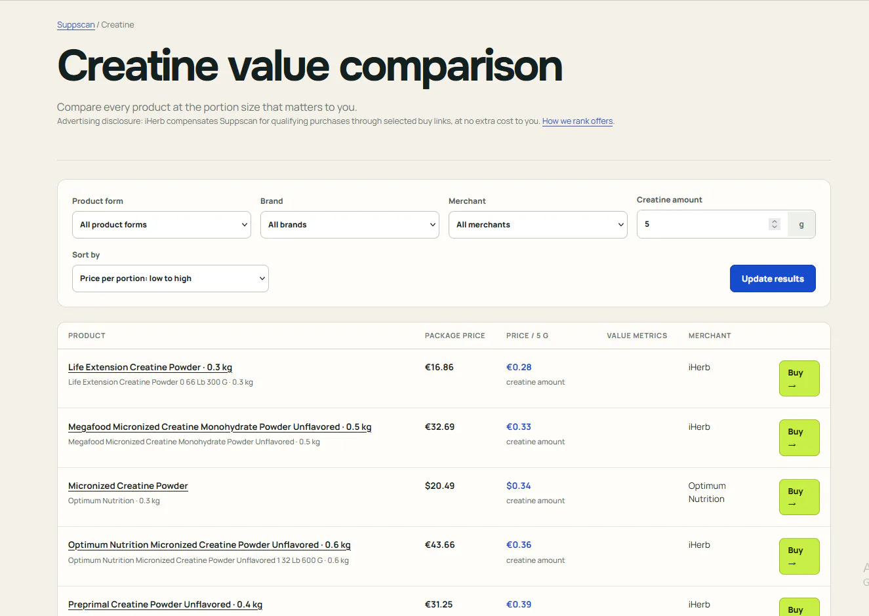Screen dimensions: 869x616
Task: Click the PRICE / 5 G column header
Action: (527, 336)
